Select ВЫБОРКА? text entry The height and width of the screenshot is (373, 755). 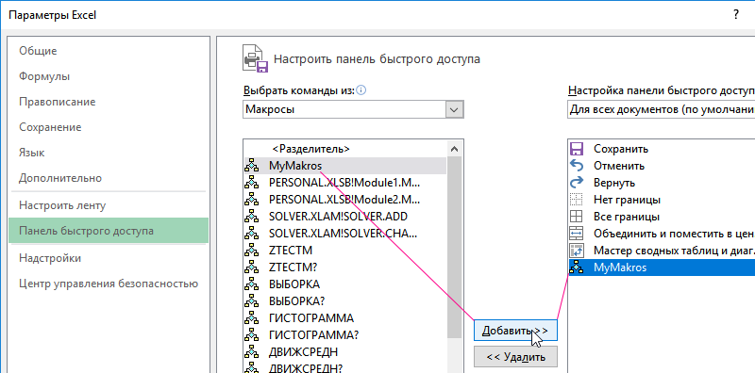296,300
